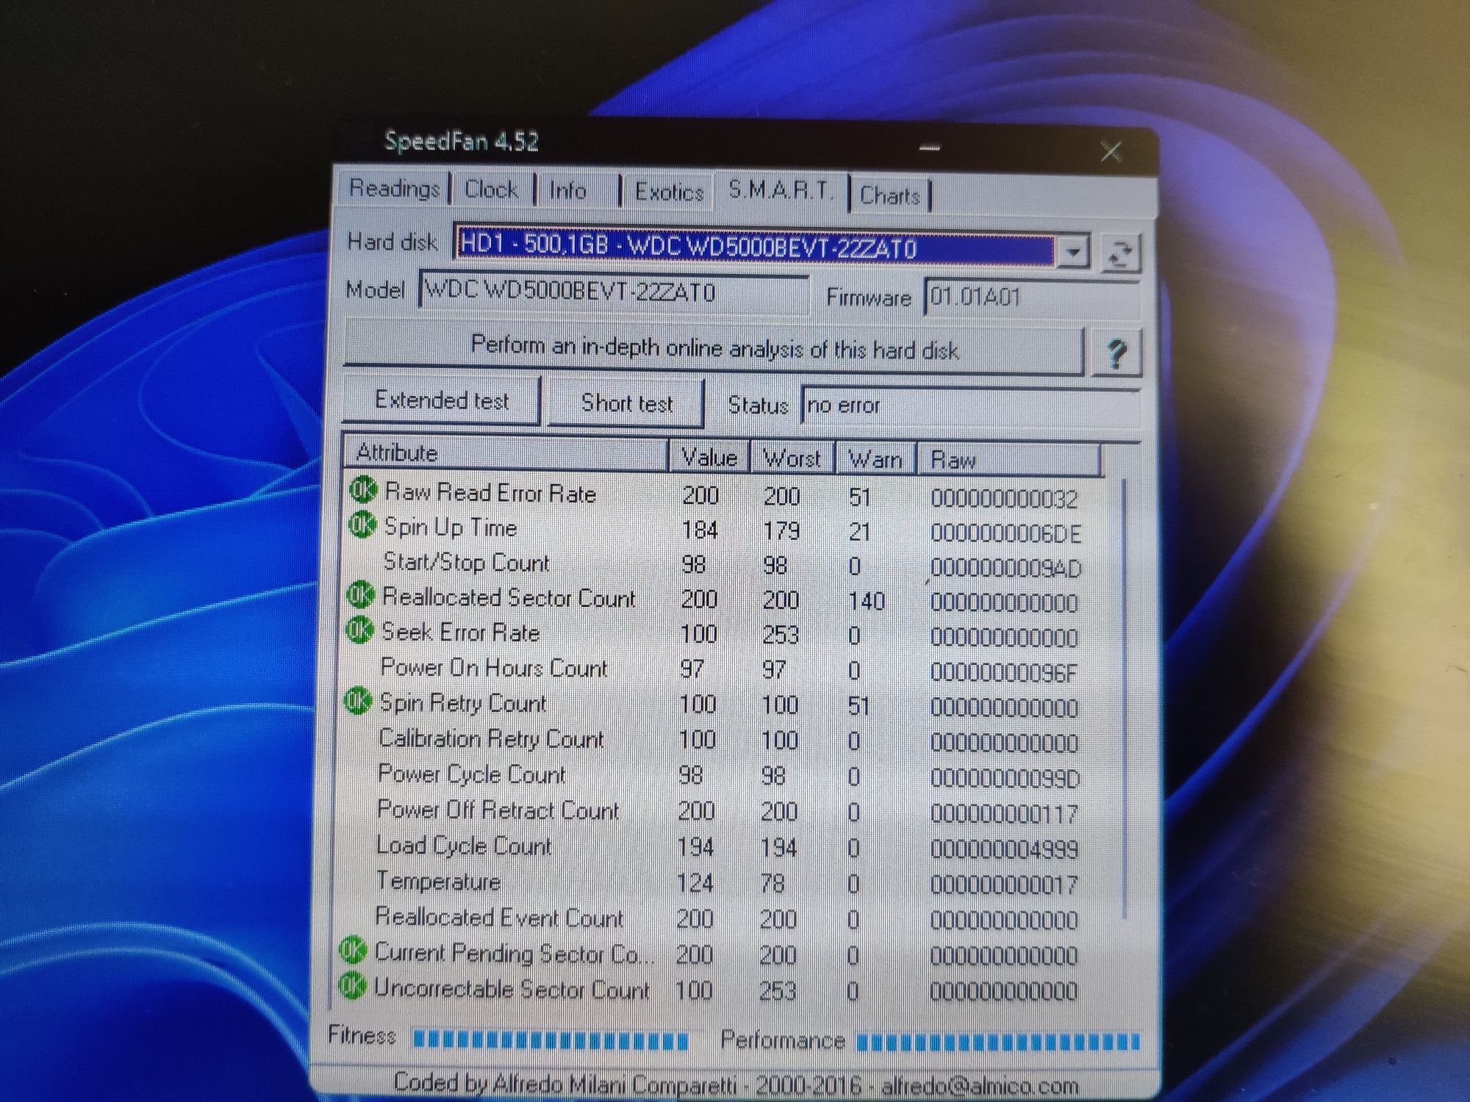Click raw value 000000006DE
The image size is (1470, 1102).
coord(1005,533)
